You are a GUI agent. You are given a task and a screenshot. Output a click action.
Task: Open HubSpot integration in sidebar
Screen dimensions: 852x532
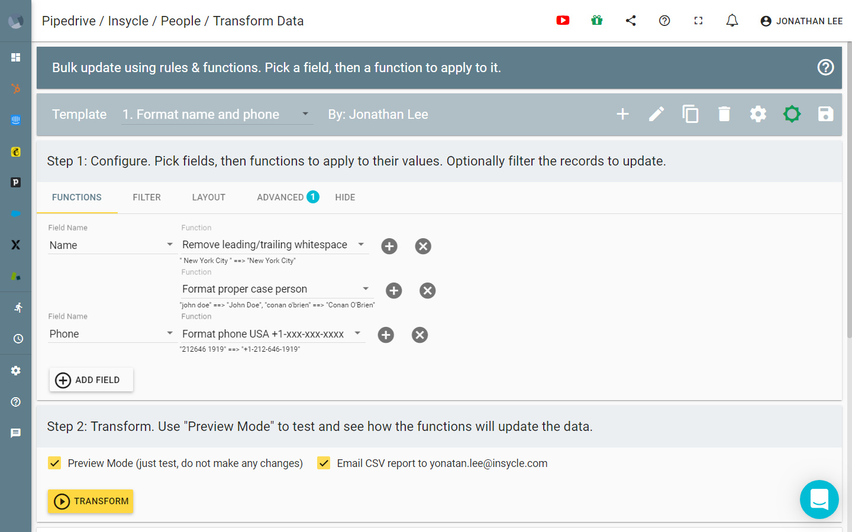(x=16, y=89)
